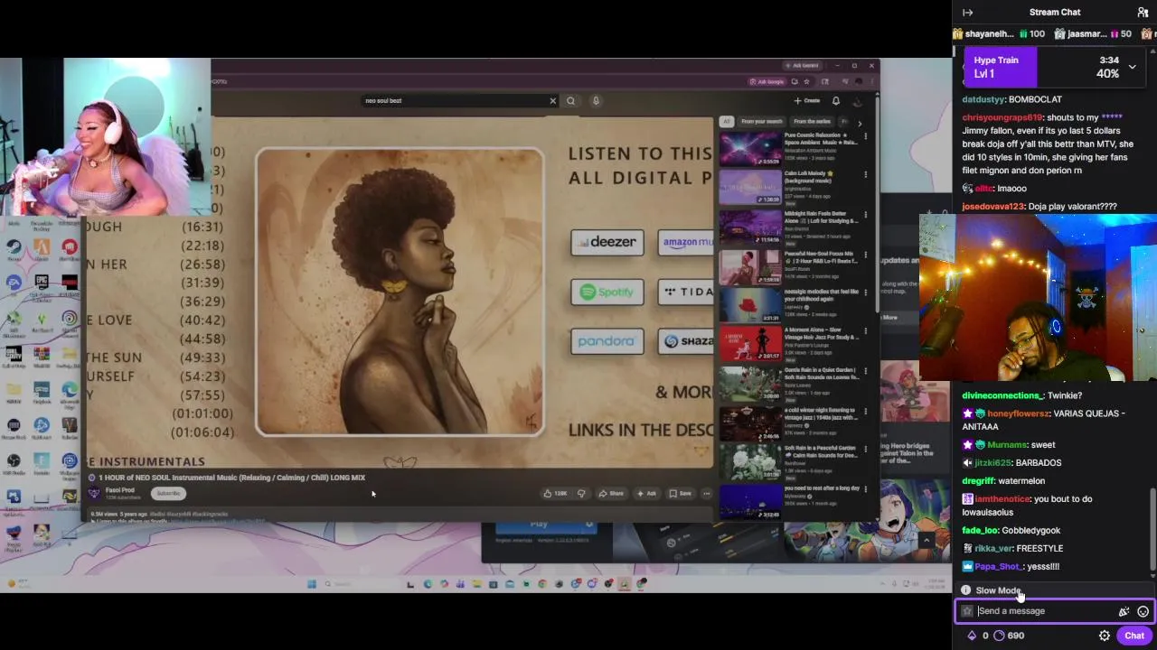1157x650 pixels.
Task: Click the Save button under video
Action: point(681,494)
